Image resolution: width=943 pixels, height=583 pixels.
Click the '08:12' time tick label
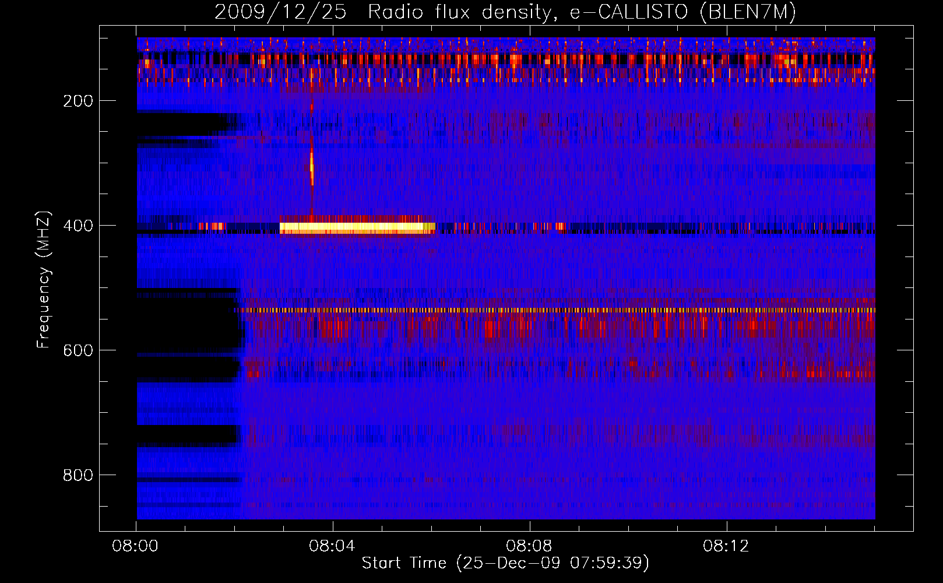pyautogui.click(x=726, y=546)
